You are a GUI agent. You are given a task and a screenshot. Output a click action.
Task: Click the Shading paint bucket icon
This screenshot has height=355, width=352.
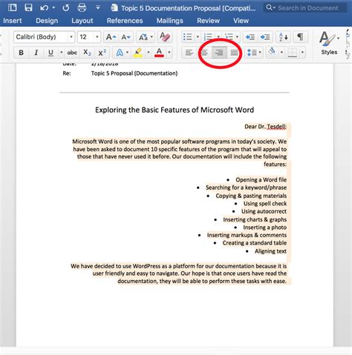click(x=272, y=52)
